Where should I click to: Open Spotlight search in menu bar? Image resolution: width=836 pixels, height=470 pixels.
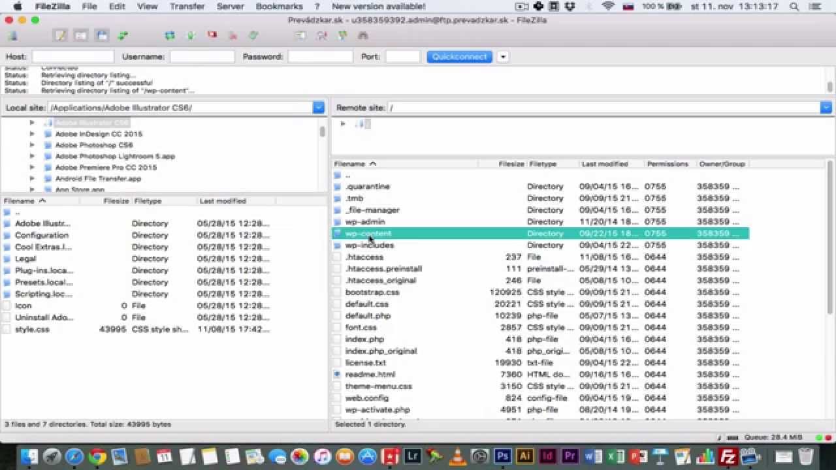(x=795, y=7)
